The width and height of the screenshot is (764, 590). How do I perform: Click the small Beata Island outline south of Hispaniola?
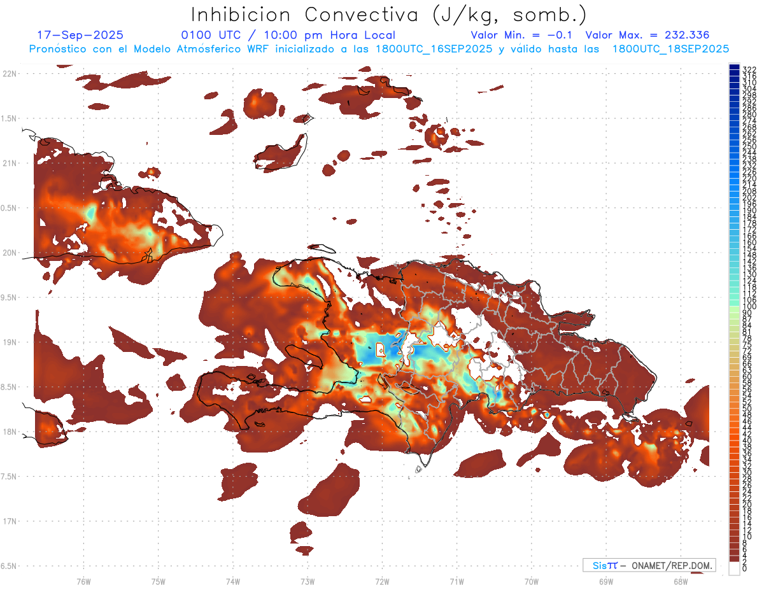point(418,469)
